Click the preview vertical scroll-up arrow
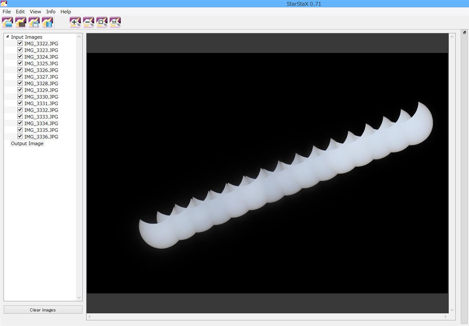469x326 pixels. pos(452,37)
